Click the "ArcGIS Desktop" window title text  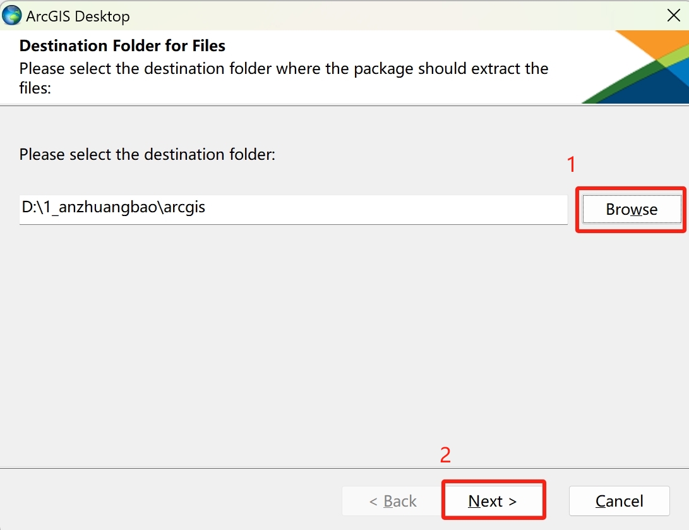click(x=78, y=16)
